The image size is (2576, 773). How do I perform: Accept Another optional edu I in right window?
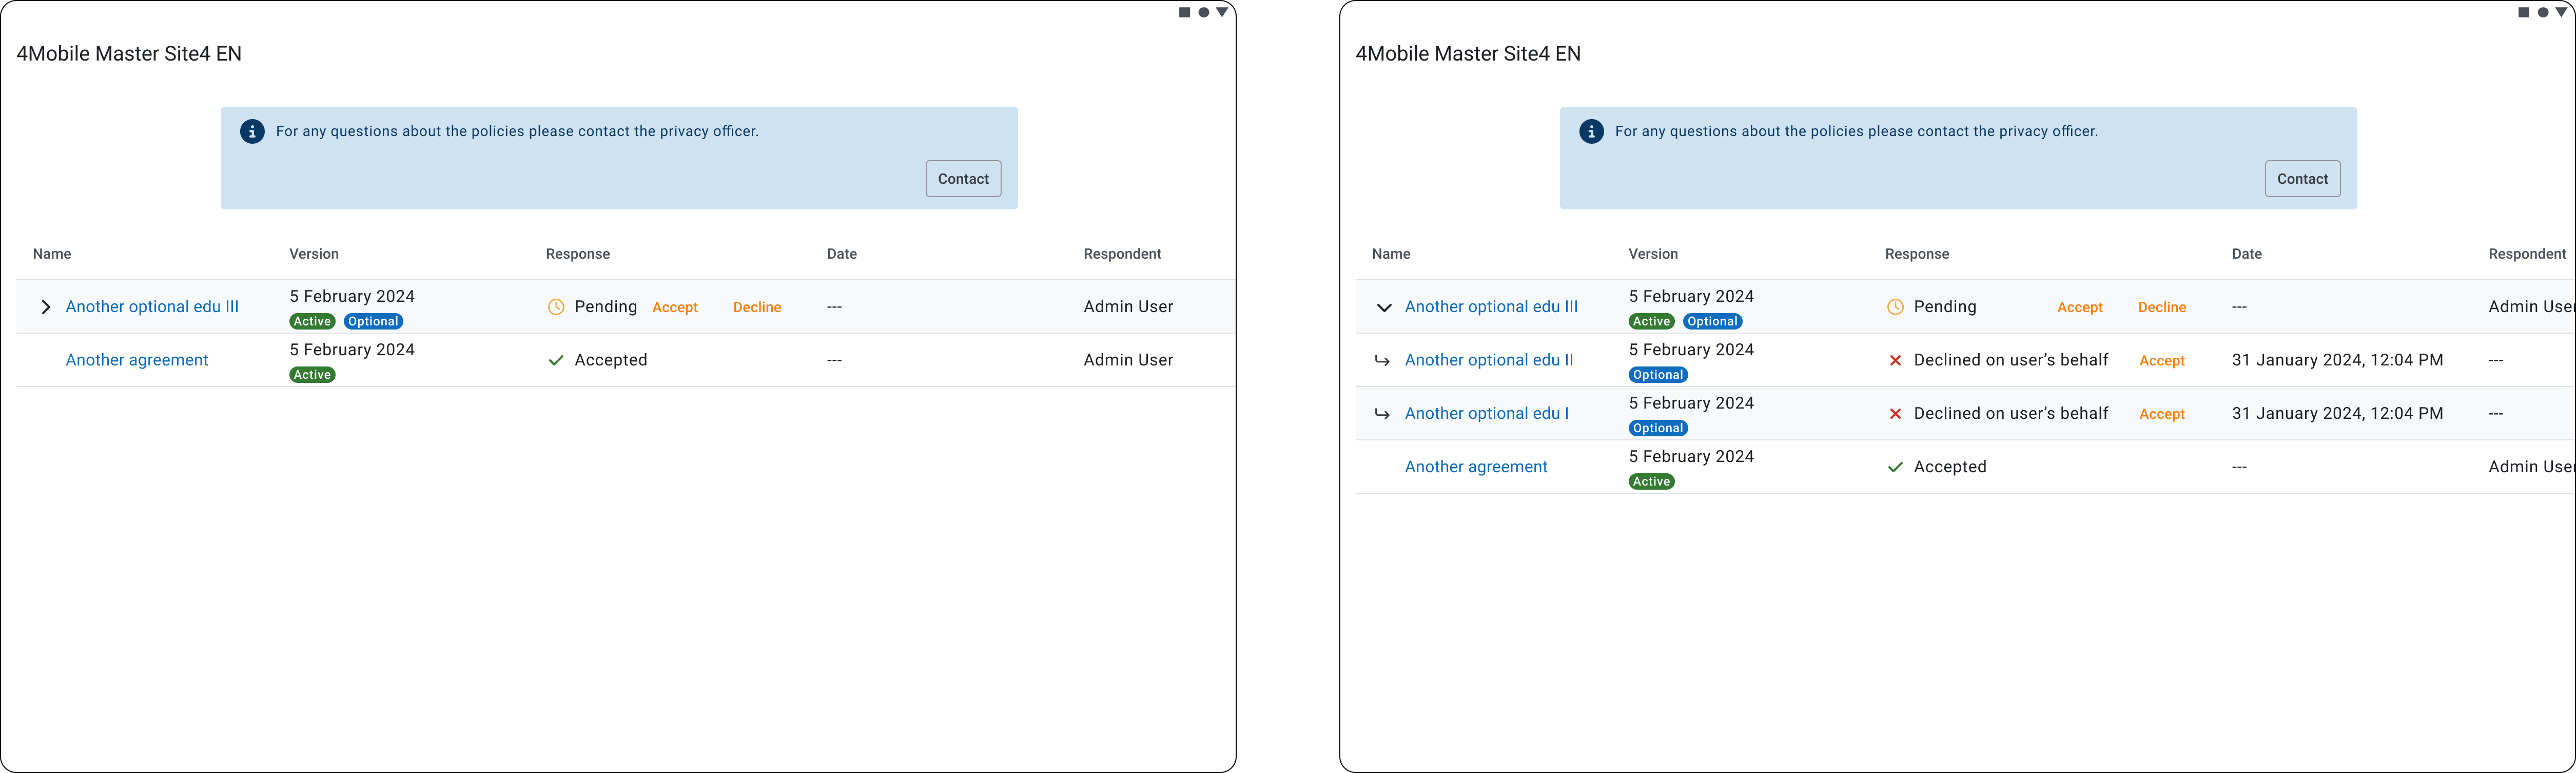pos(2162,414)
